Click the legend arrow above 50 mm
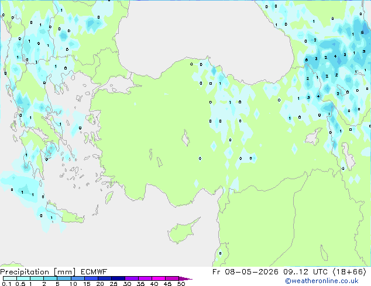 pyautogui.click(x=185, y=278)
